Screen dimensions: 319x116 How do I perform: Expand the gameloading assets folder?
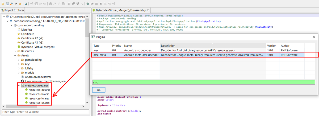click(x=19, y=60)
